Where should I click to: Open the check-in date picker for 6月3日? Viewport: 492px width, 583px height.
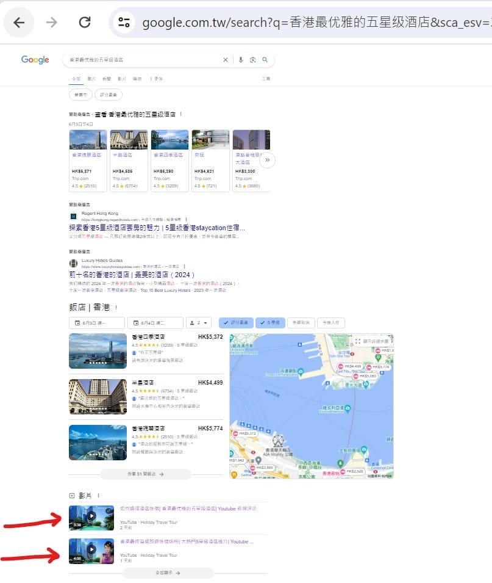point(97,322)
